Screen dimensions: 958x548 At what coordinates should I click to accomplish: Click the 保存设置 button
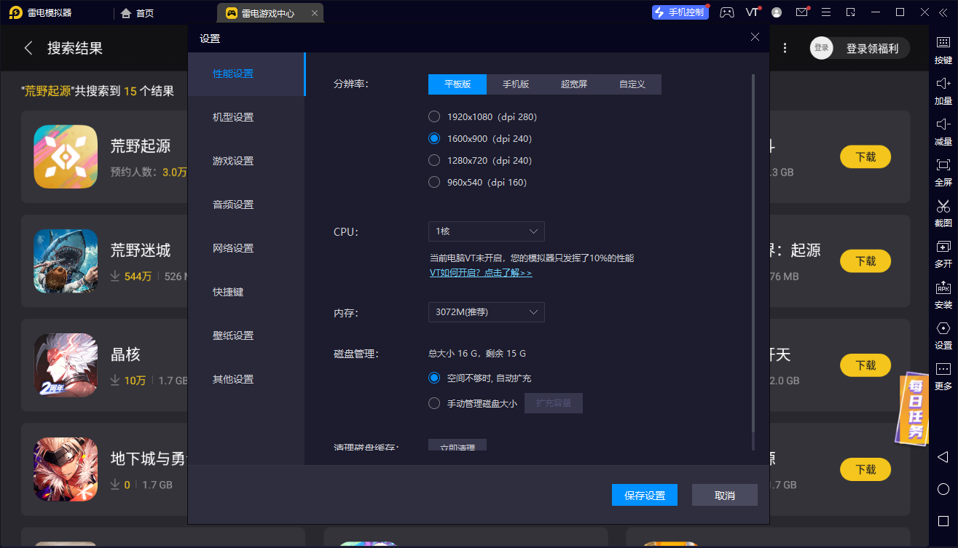pos(645,495)
